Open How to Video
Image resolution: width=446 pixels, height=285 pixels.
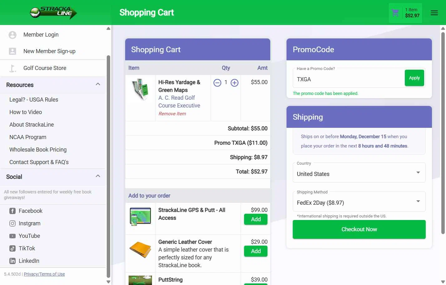pos(26,112)
